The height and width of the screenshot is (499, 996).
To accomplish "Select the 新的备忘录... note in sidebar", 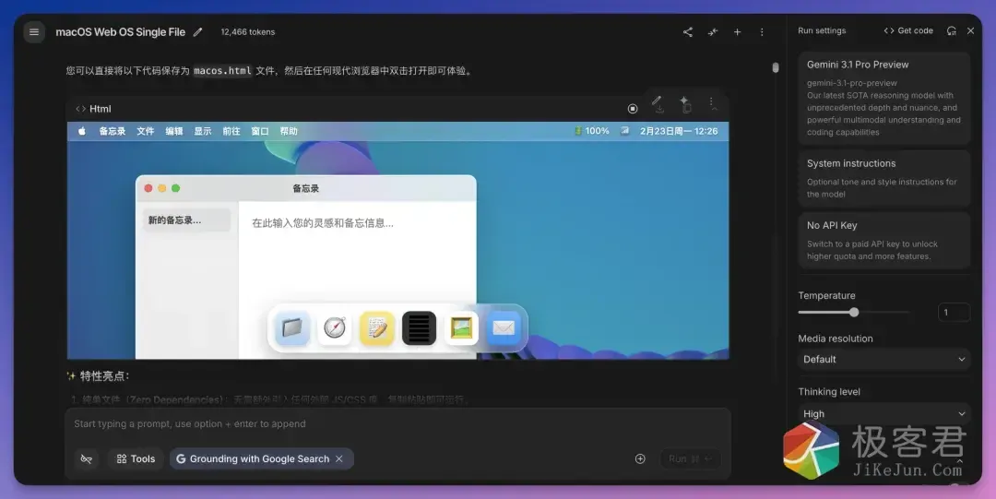I will click(186, 220).
